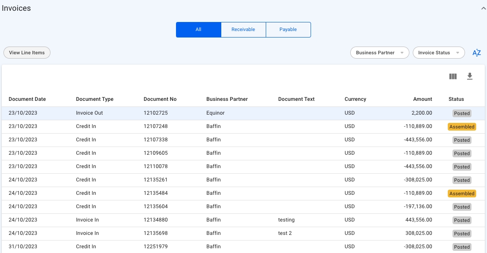Viewport: 487px width, 253px height.
Task: Click the Assembled badge for document 12107248
Action: coord(462,127)
